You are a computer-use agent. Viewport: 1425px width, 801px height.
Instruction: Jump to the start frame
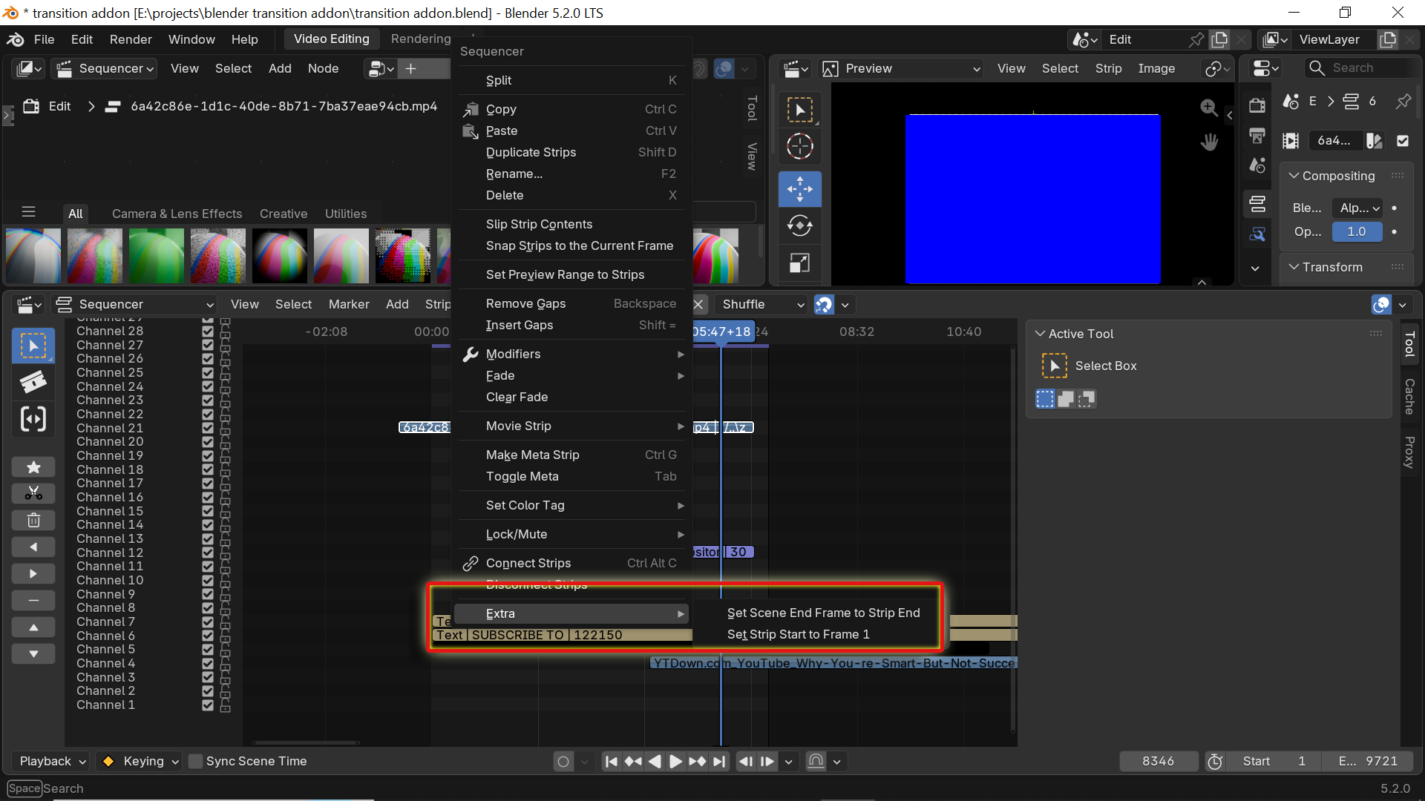point(611,761)
